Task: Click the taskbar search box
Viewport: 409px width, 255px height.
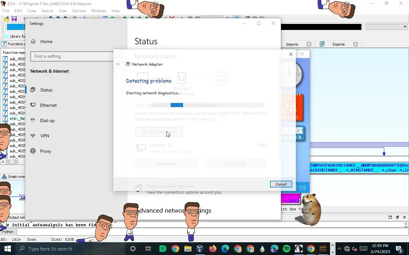Action: pyautogui.click(x=70, y=249)
